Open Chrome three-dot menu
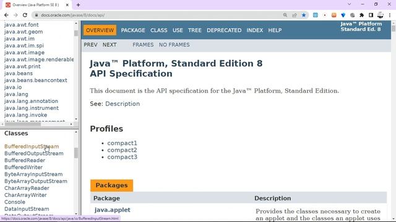Screen dimensions: 396x222 click(x=390, y=15)
